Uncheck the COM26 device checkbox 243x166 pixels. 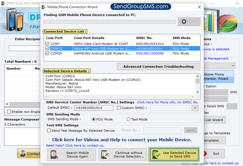point(47,53)
